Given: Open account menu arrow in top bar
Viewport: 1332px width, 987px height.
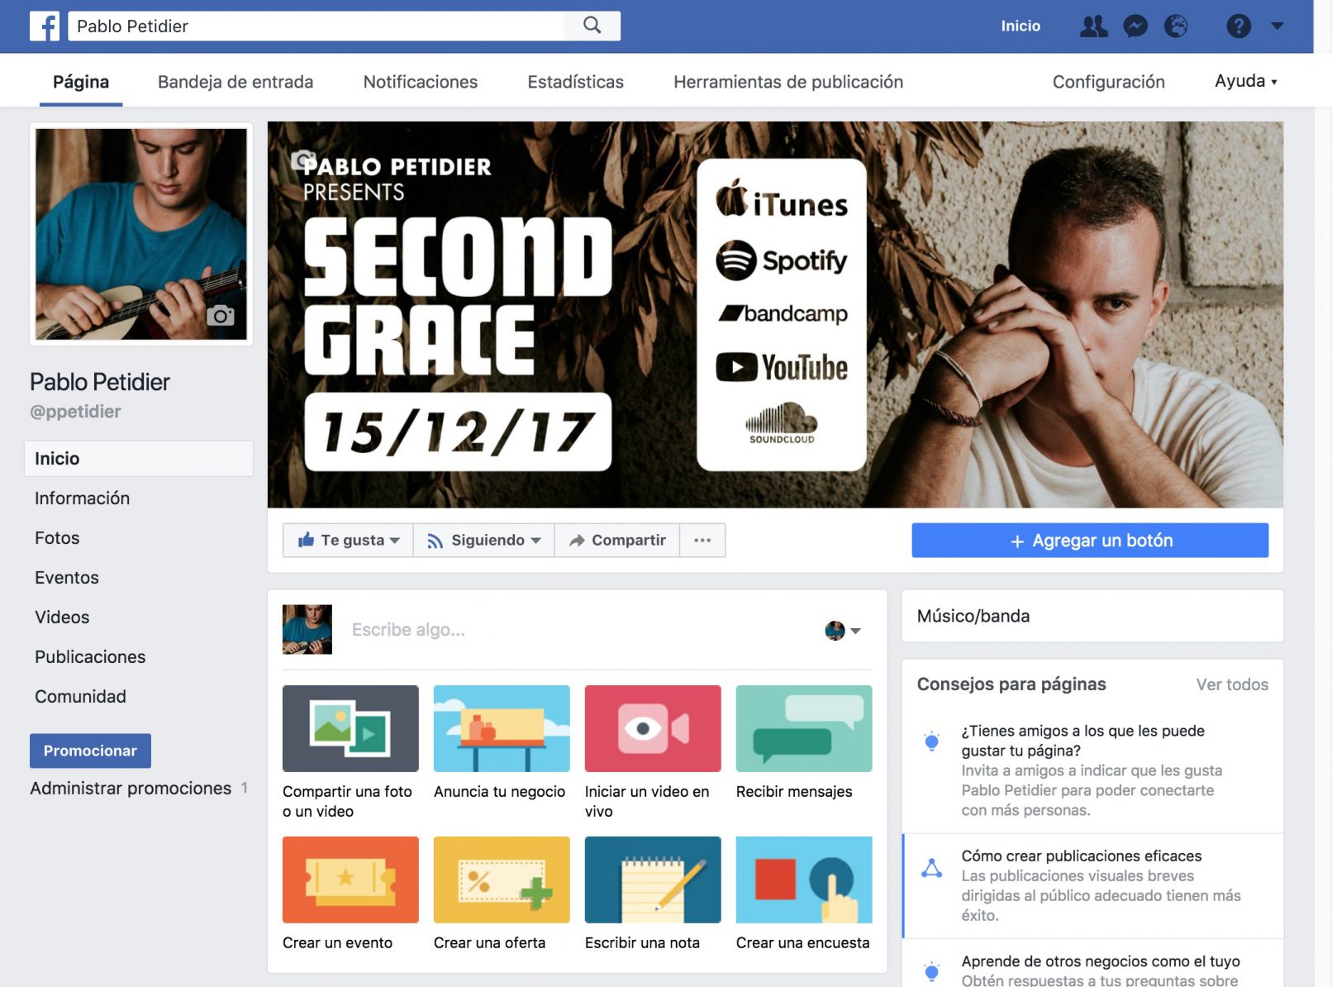Looking at the screenshot, I should [1277, 26].
